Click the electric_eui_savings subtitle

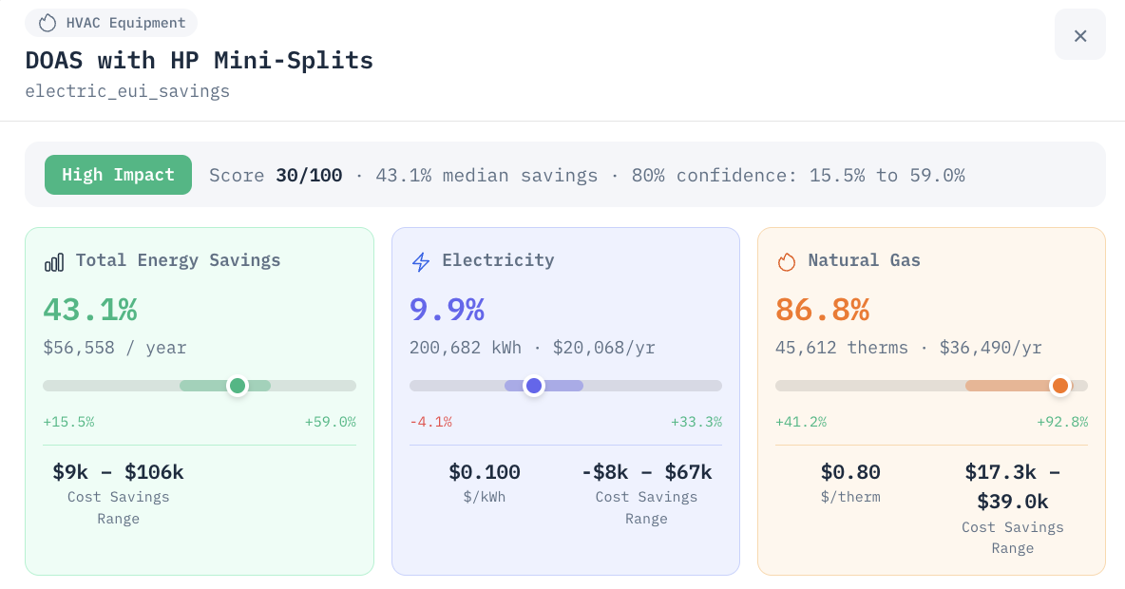127,91
